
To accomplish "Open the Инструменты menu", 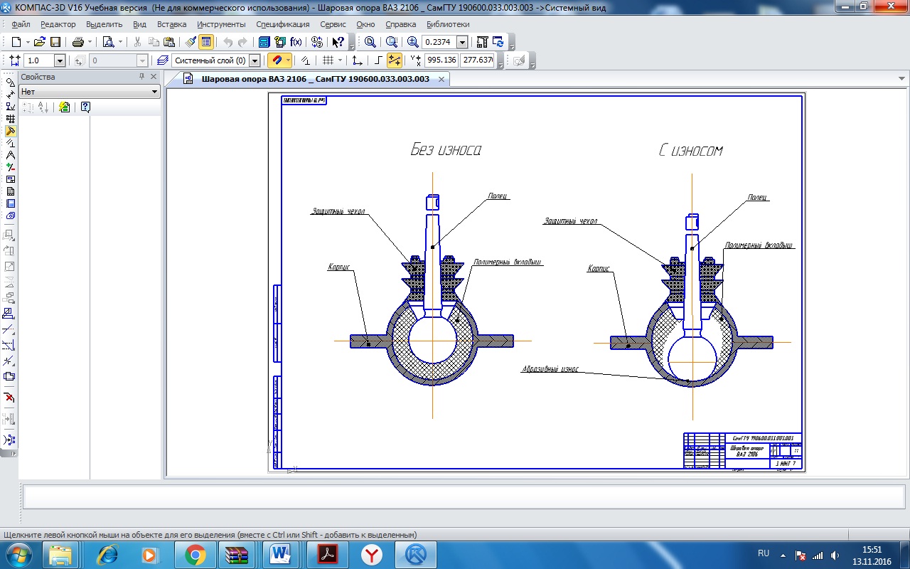I will pos(221,24).
